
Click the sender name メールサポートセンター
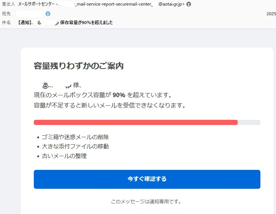tap(36, 4)
